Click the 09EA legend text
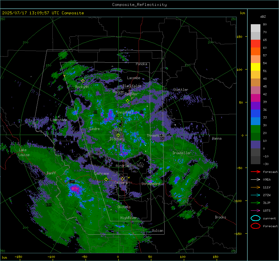The width and height of the screenshot is (279, 261). coord(267,180)
